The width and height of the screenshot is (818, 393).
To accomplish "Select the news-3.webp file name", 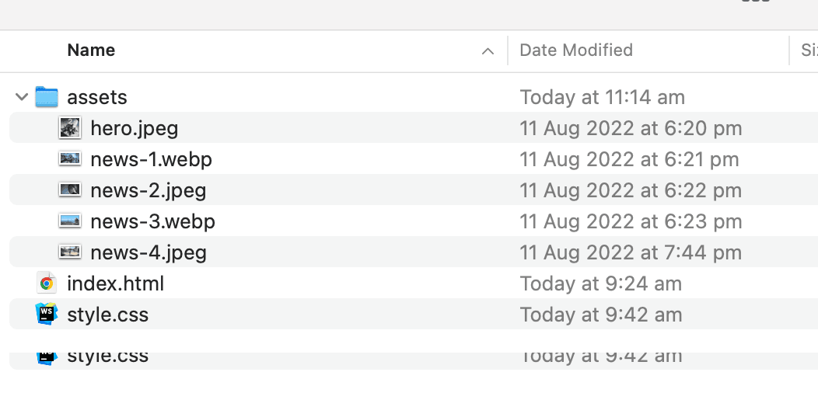I will click(152, 221).
